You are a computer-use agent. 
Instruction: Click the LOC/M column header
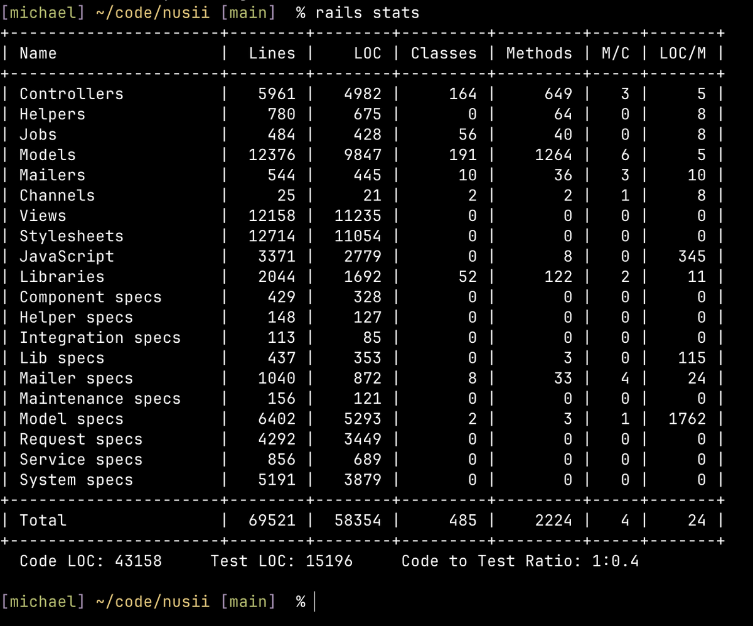[682, 53]
